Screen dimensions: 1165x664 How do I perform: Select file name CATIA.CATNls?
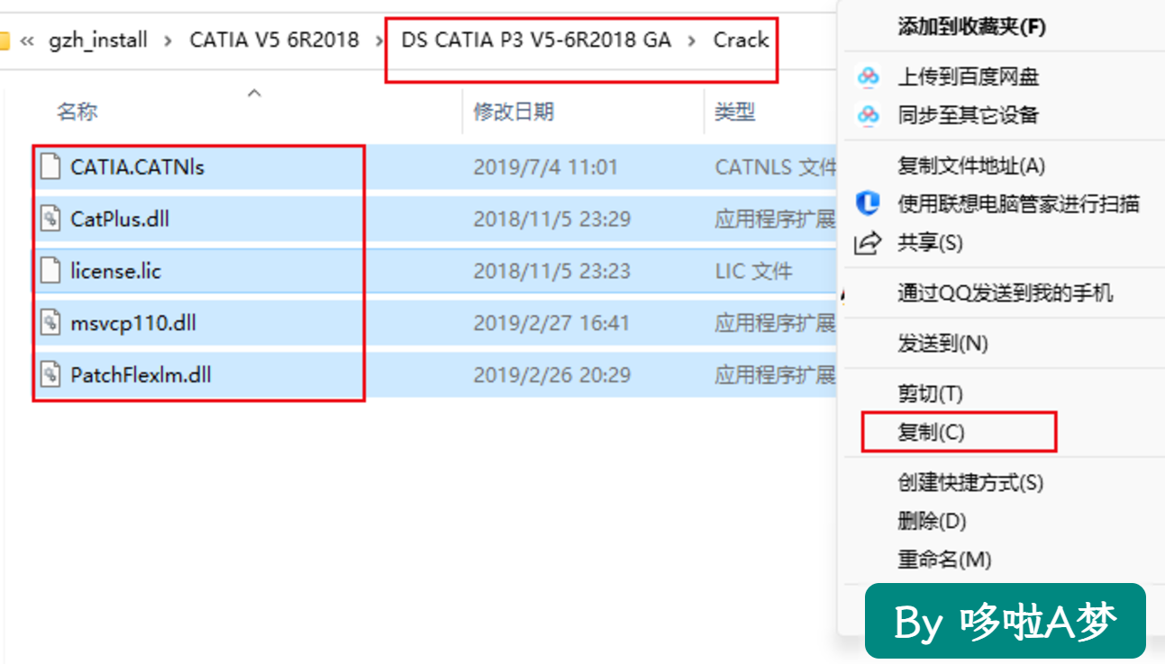point(138,167)
